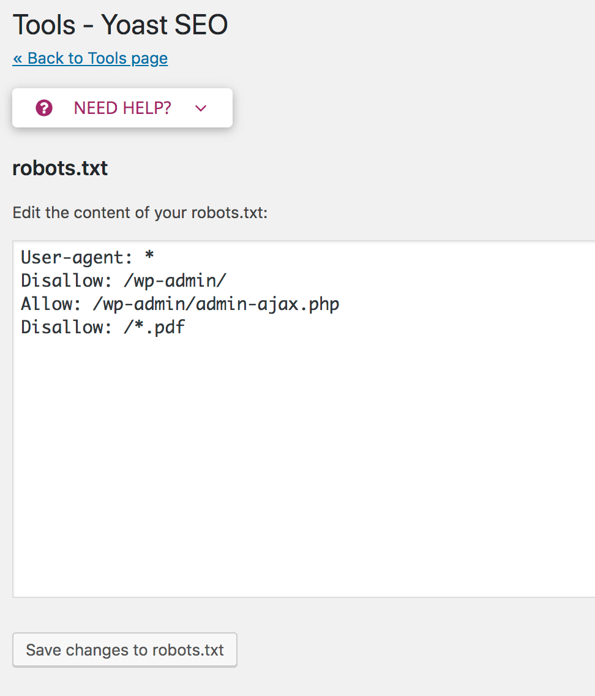Click the /wp-admin/ path in Disallow rule
The image size is (595, 696).
(x=175, y=281)
